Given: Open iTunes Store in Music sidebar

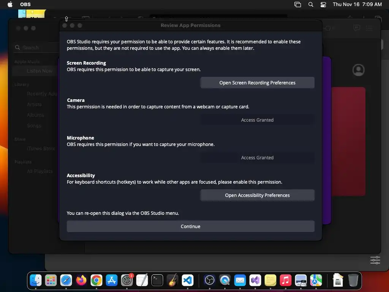Looking at the screenshot, I should [x=41, y=149].
